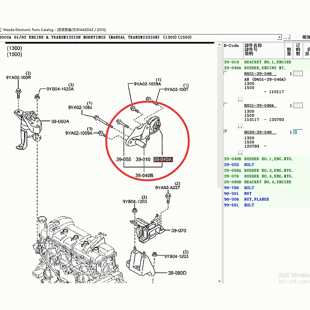Viewport: 310px width, 310px height.
Task: Click the D-Code column header
Action: [233, 50]
